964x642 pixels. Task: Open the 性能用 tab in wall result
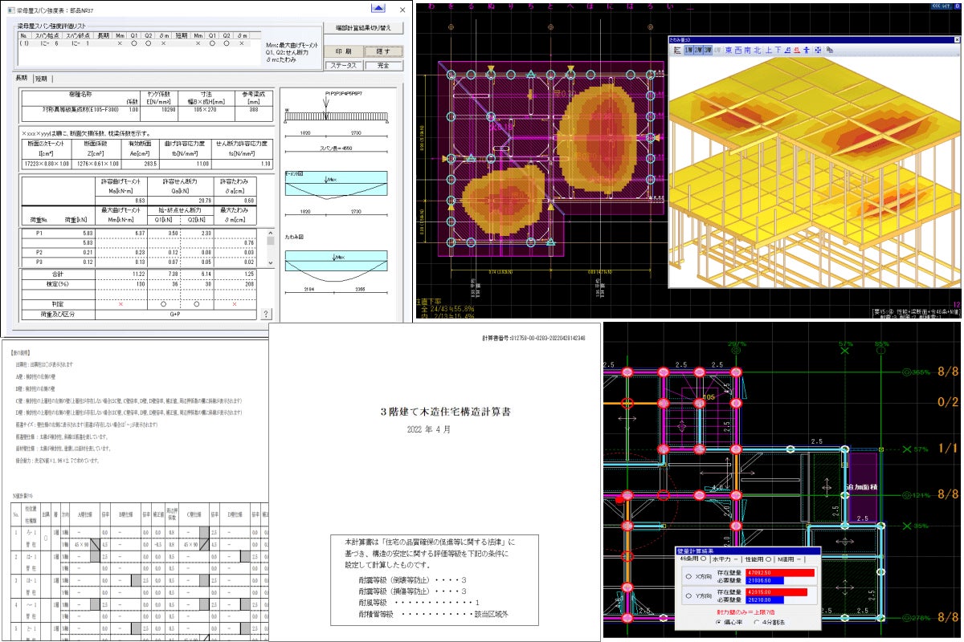point(758,559)
